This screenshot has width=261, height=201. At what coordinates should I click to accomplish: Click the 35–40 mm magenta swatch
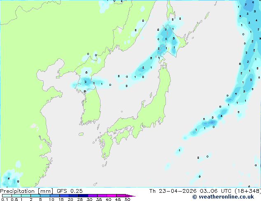(102, 196)
